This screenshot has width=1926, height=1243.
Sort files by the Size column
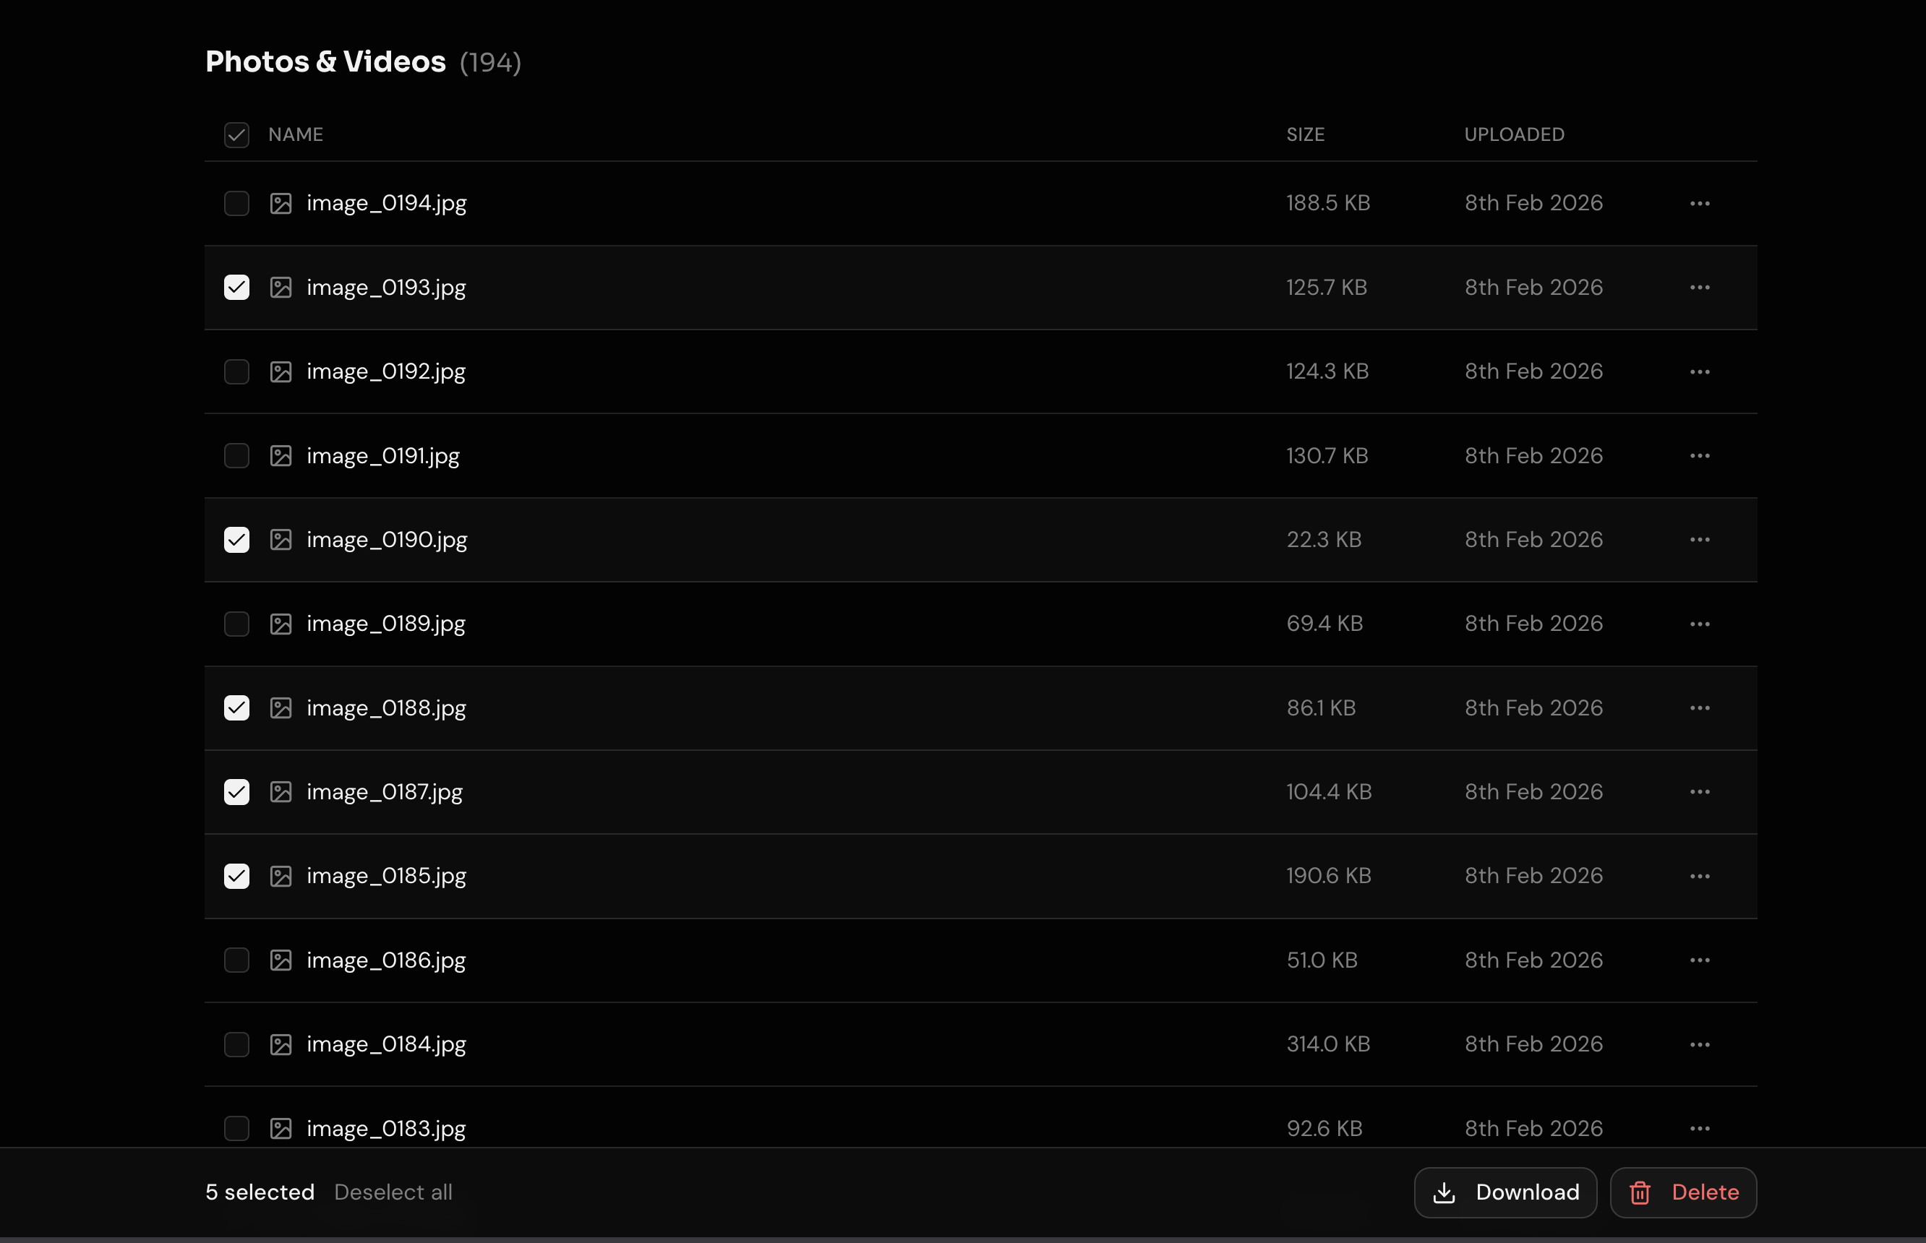[x=1305, y=135]
